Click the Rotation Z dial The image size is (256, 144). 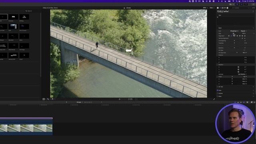[x=238, y=72]
